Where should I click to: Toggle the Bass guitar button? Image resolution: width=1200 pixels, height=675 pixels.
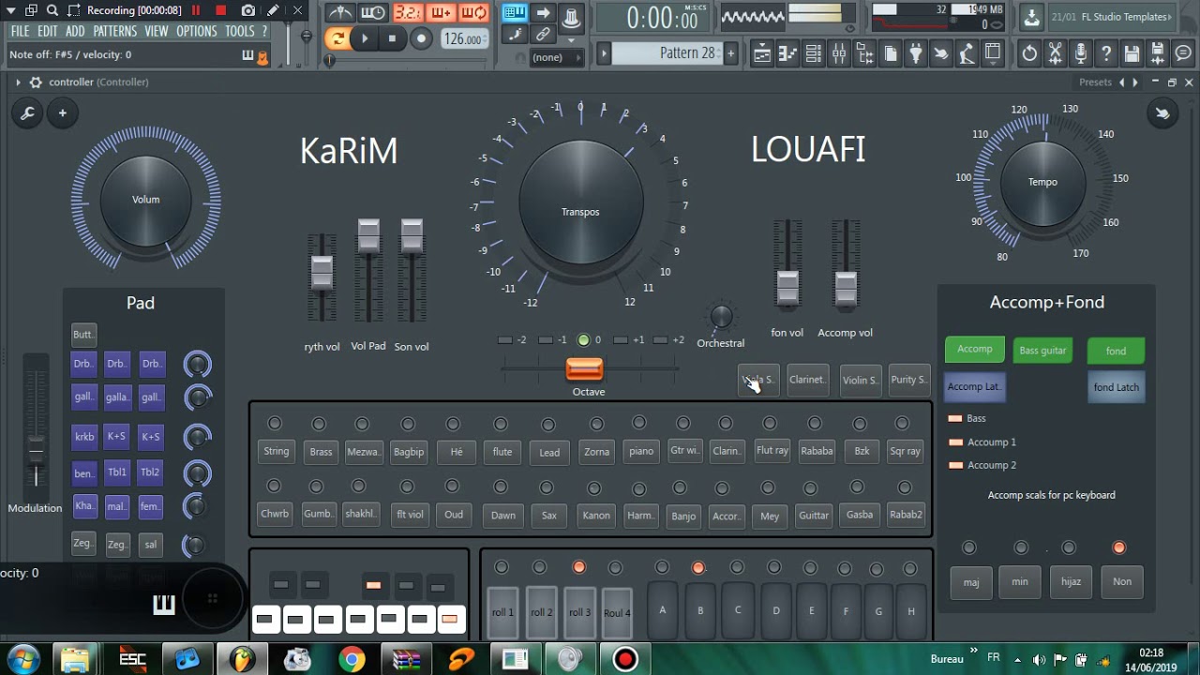(x=1042, y=351)
